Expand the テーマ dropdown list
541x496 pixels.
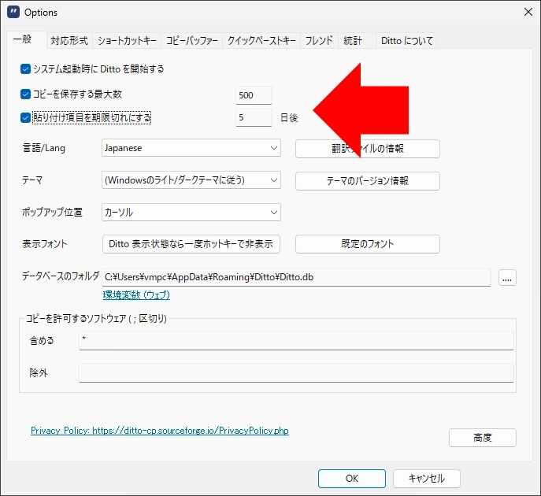[191, 180]
